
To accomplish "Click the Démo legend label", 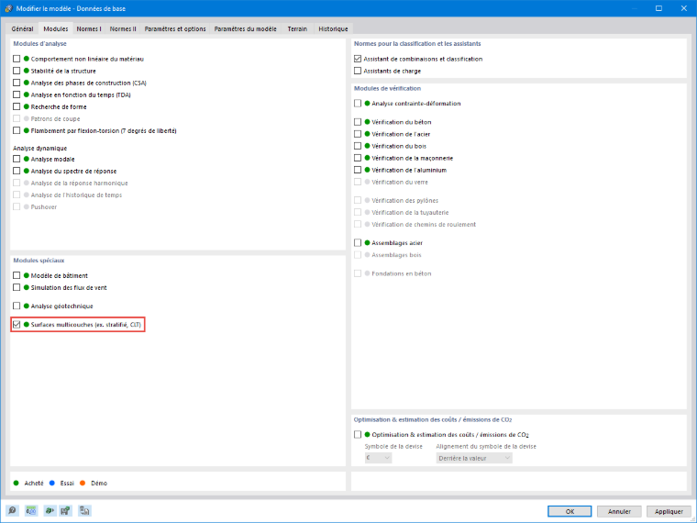I will (99, 483).
